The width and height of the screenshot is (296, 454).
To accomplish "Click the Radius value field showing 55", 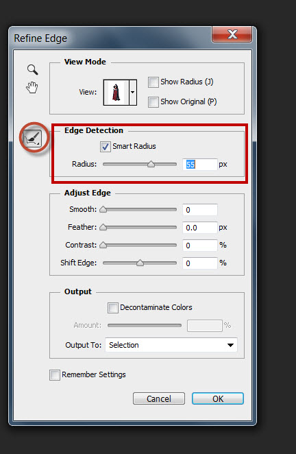I will 199,165.
